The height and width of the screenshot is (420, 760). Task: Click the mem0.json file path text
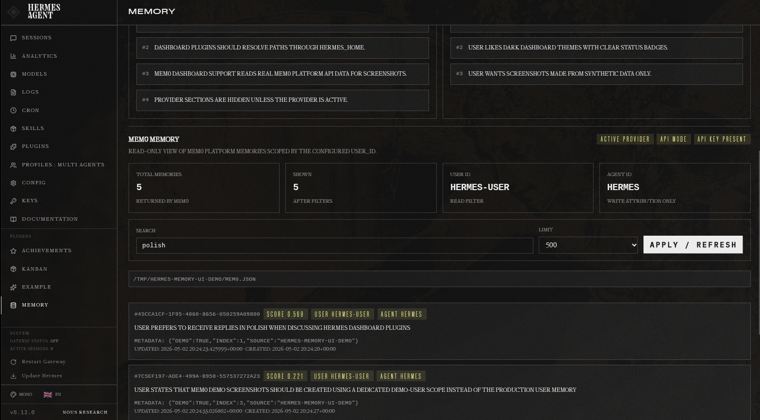point(195,279)
